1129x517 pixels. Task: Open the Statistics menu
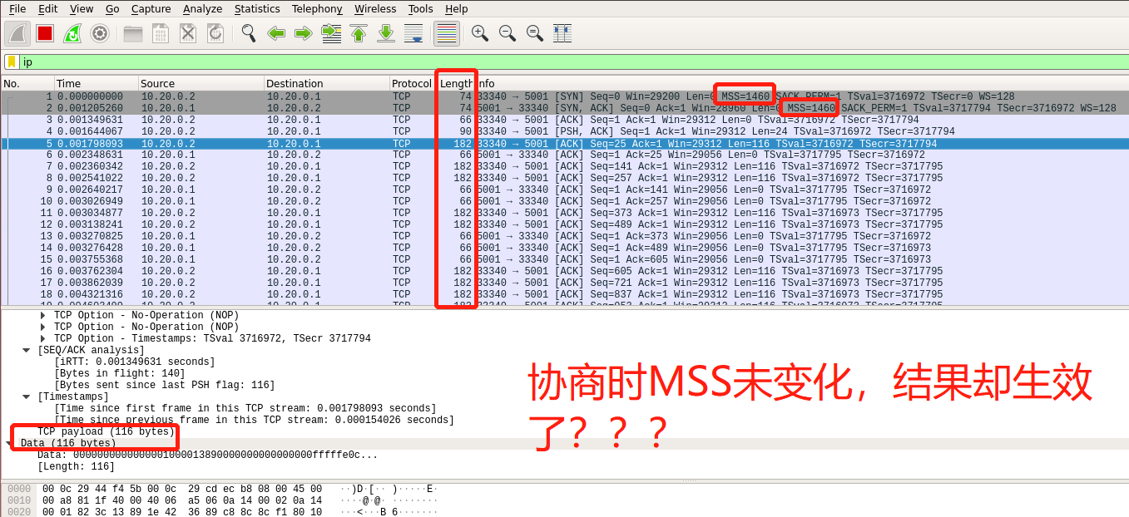point(257,9)
